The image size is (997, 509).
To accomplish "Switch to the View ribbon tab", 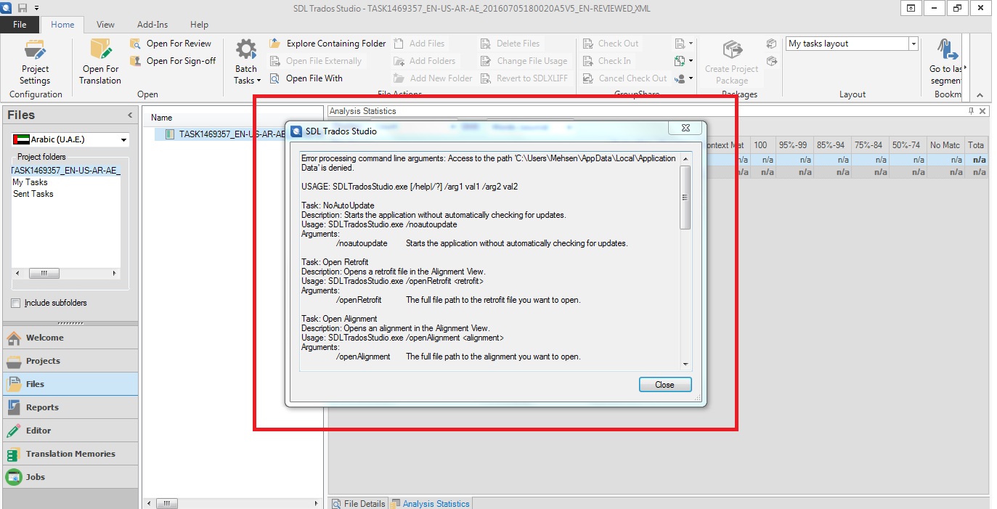I will (x=105, y=25).
